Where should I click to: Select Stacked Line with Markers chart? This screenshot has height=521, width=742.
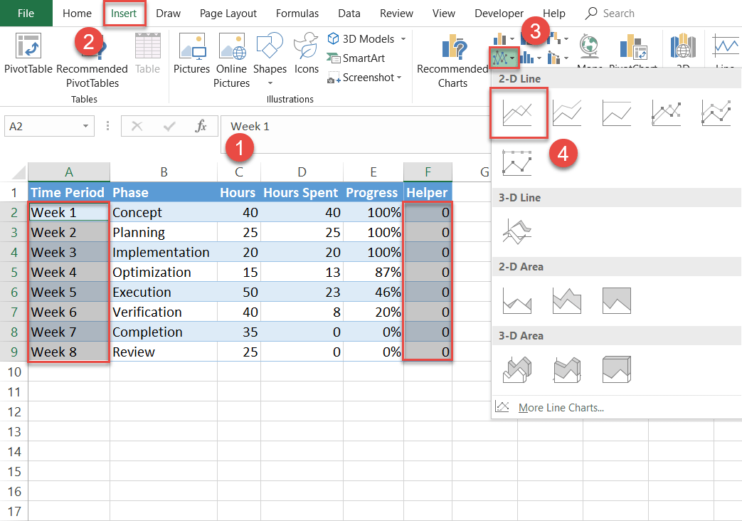point(716,112)
